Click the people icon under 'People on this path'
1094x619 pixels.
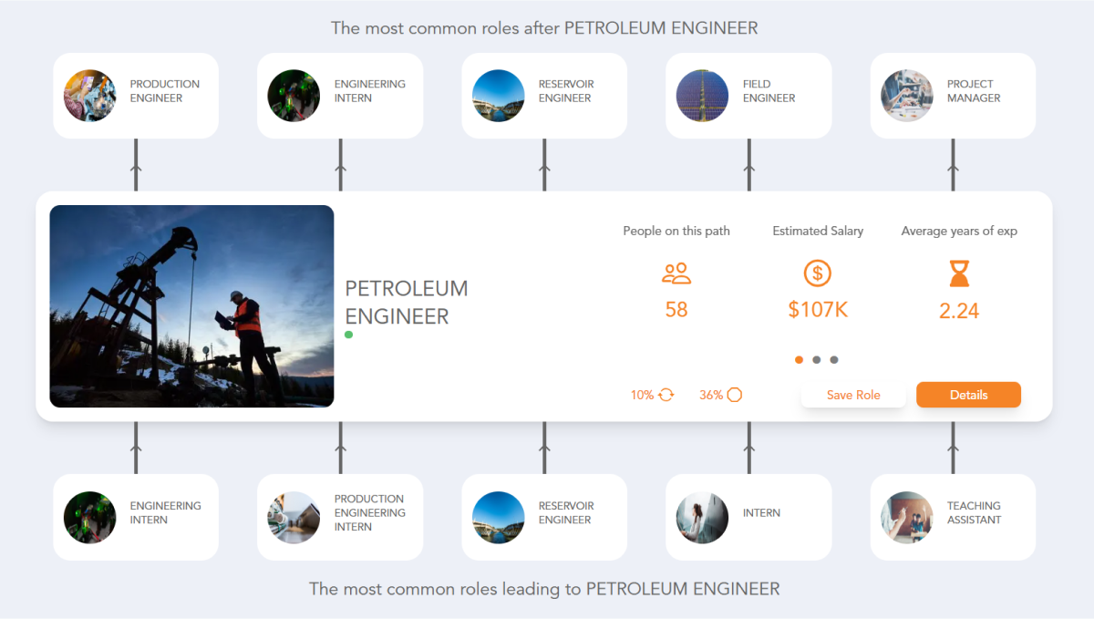(x=676, y=273)
